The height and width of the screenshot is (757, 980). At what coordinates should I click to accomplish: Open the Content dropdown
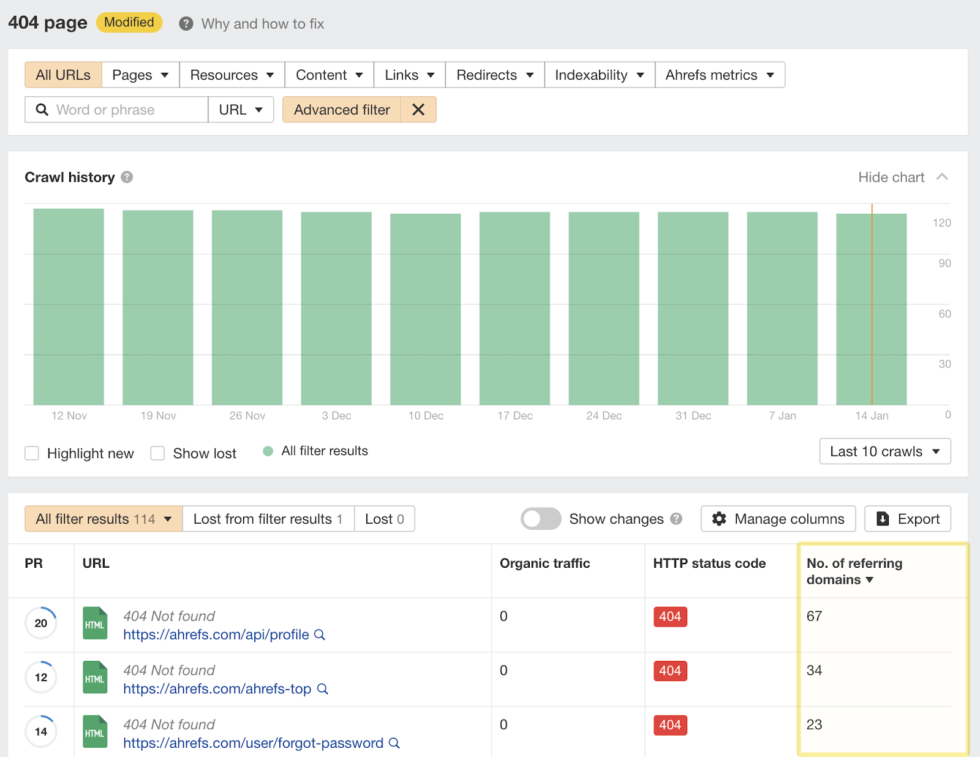click(x=329, y=75)
